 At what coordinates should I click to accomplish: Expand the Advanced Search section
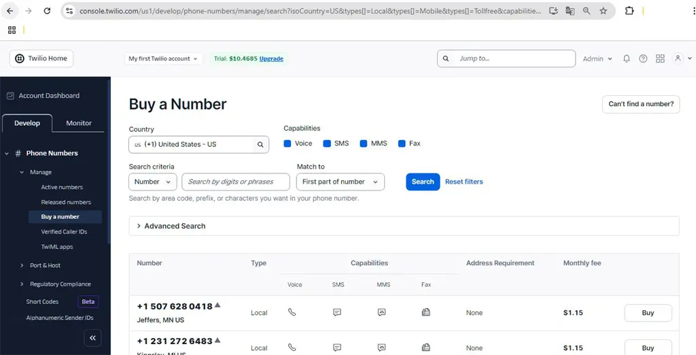(404, 226)
